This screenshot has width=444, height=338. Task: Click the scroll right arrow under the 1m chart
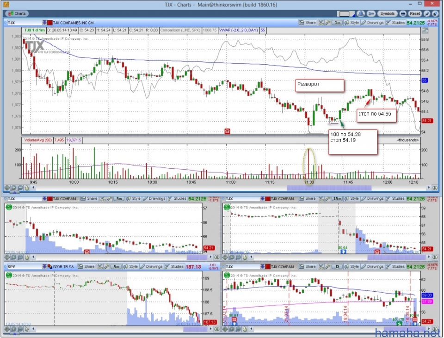click(x=429, y=187)
